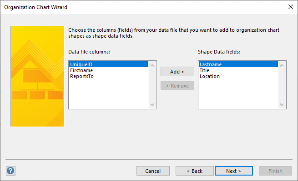Select Lastname in Shape Data fields
This screenshot has width=298, height=181.
(238, 64)
